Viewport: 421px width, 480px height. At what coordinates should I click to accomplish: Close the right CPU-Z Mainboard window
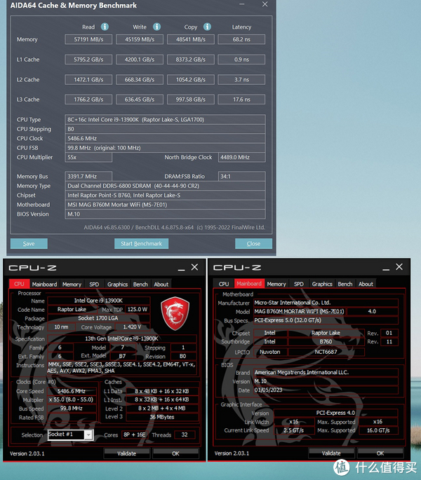pos(399,267)
